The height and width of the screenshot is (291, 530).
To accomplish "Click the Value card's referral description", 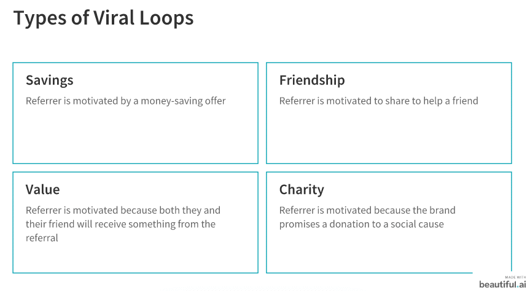I will pyautogui.click(x=123, y=224).
